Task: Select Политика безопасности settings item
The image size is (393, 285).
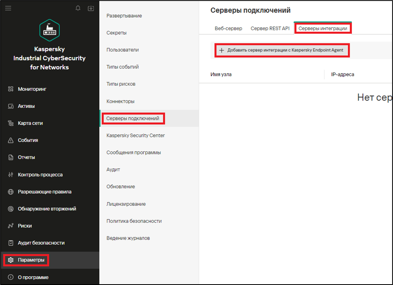Action: (x=134, y=221)
